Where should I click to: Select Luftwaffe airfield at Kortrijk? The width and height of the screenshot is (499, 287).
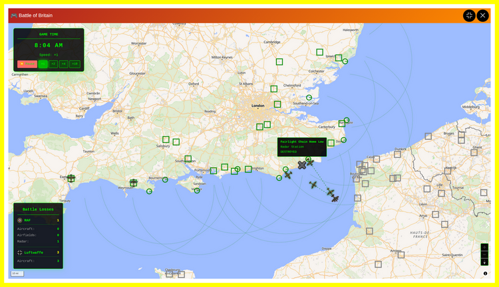click(x=448, y=171)
